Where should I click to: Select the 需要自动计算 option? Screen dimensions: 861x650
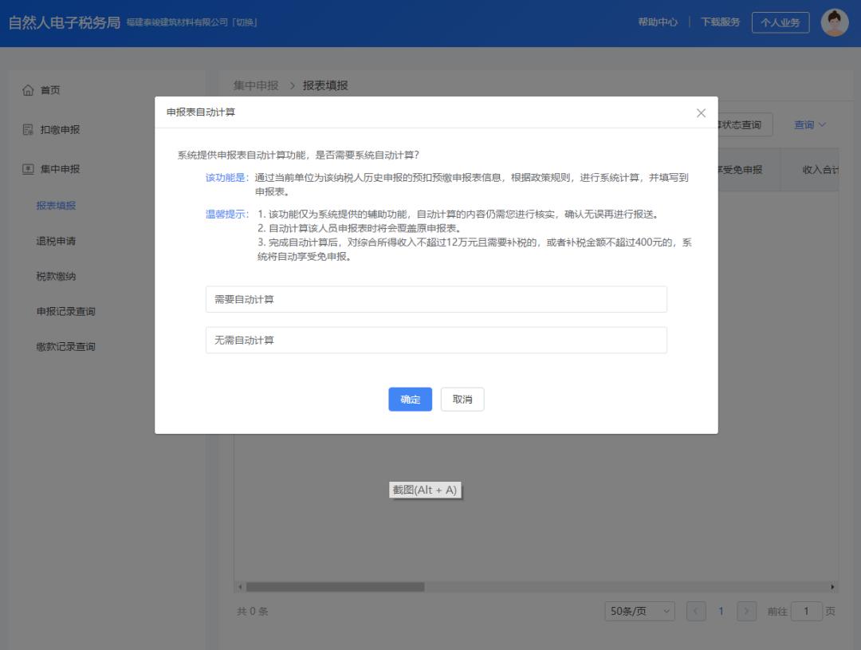(x=436, y=299)
